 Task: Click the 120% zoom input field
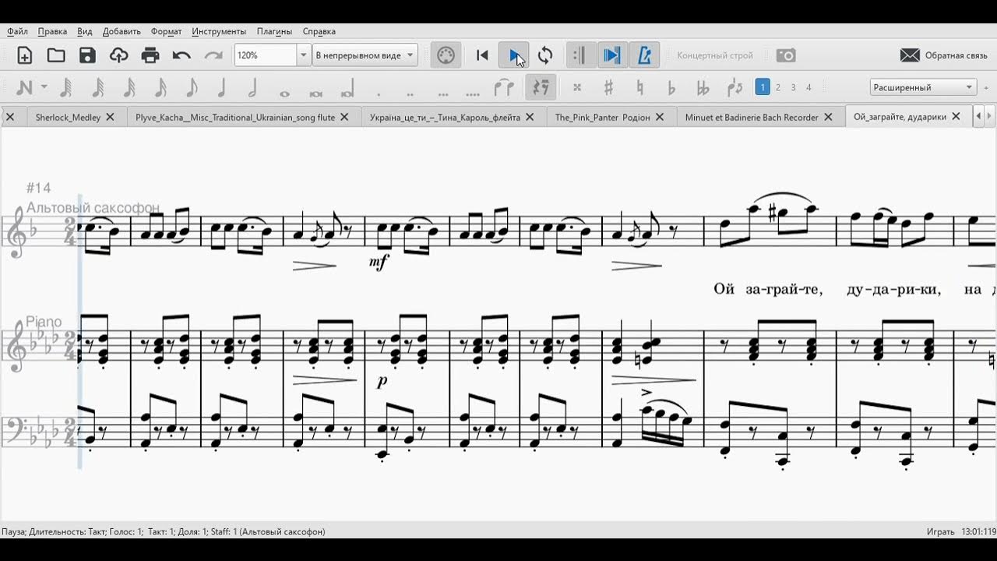(266, 55)
